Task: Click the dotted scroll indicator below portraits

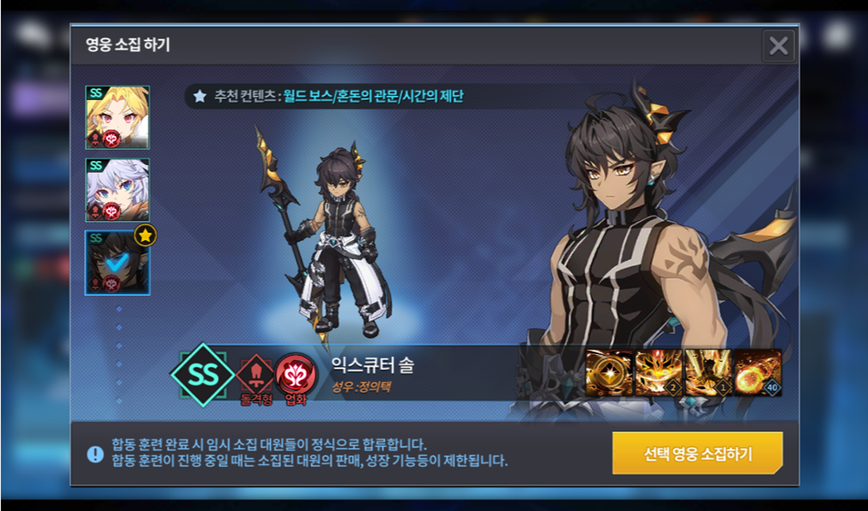Action: tap(119, 354)
